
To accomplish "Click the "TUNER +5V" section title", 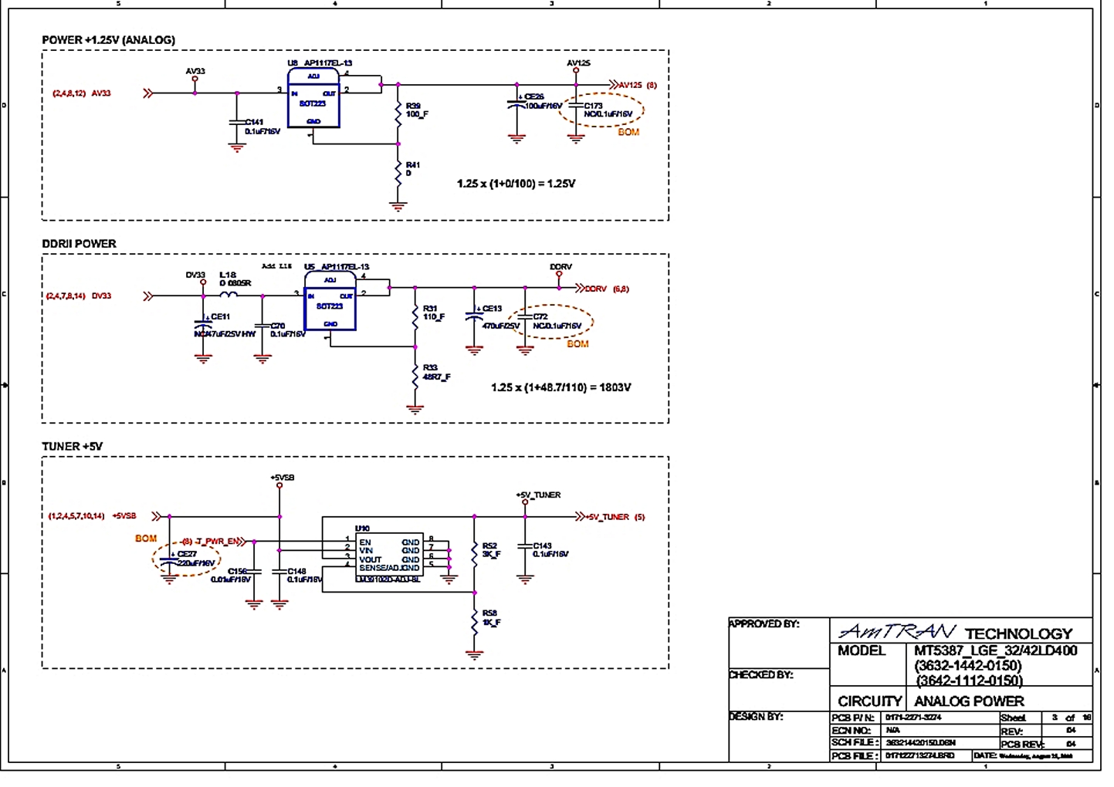I will click(x=72, y=447).
